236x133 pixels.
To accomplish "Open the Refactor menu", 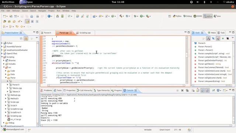I will [16, 11].
